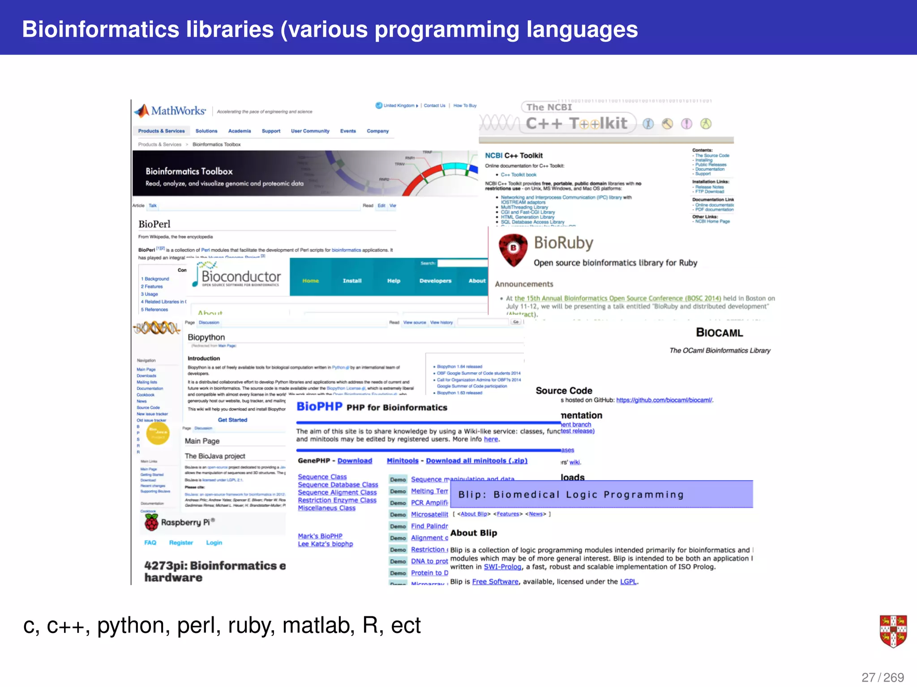Open Release Notes link in NCBI sidebar

[709, 187]
